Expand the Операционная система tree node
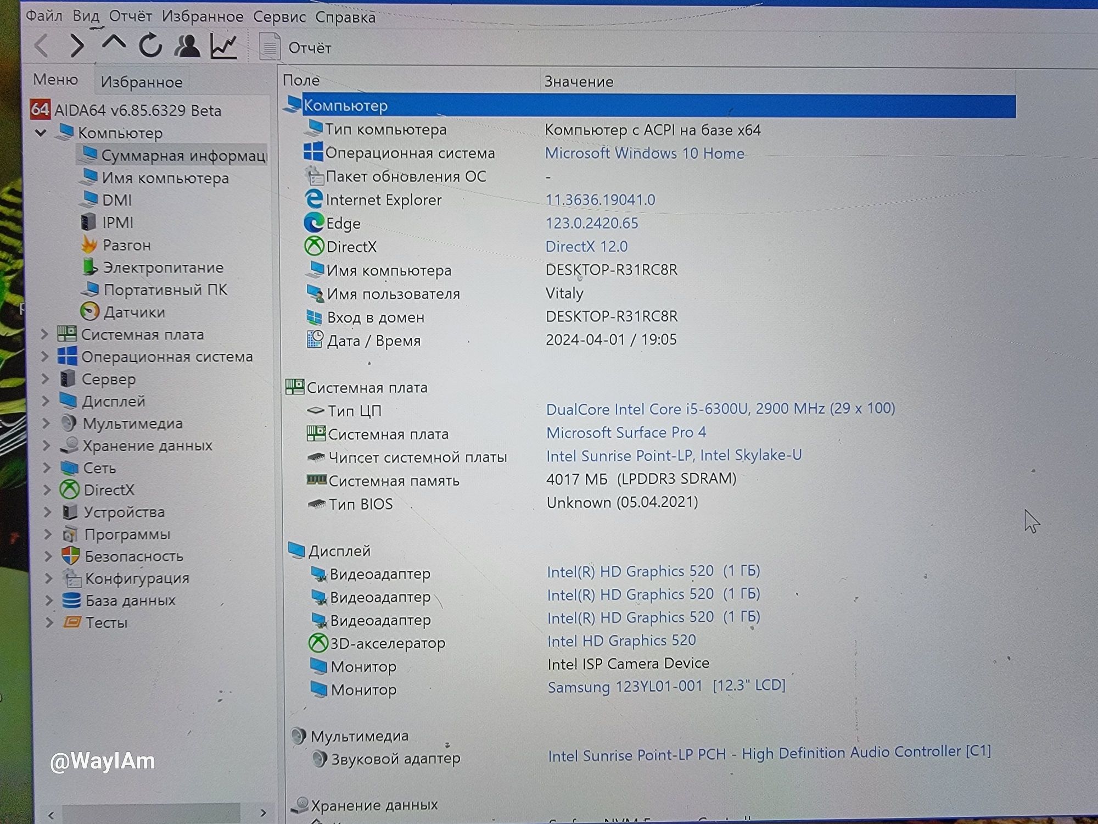Viewport: 1098px width, 824px height. tap(46, 357)
